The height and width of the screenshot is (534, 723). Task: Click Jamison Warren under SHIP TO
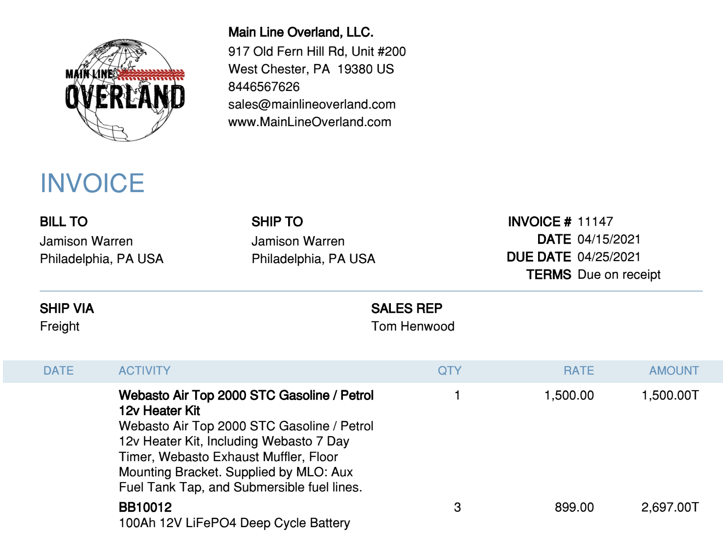[298, 241]
